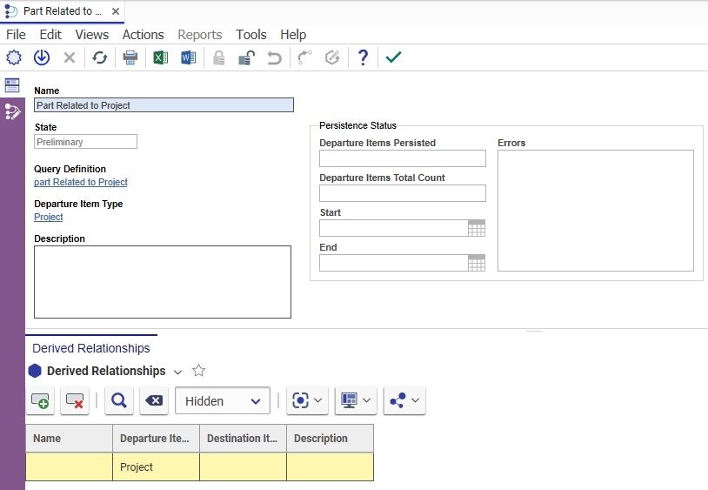This screenshot has height=490, width=708.
Task: Select the Project cell in grid row
Action: pyautogui.click(x=157, y=467)
